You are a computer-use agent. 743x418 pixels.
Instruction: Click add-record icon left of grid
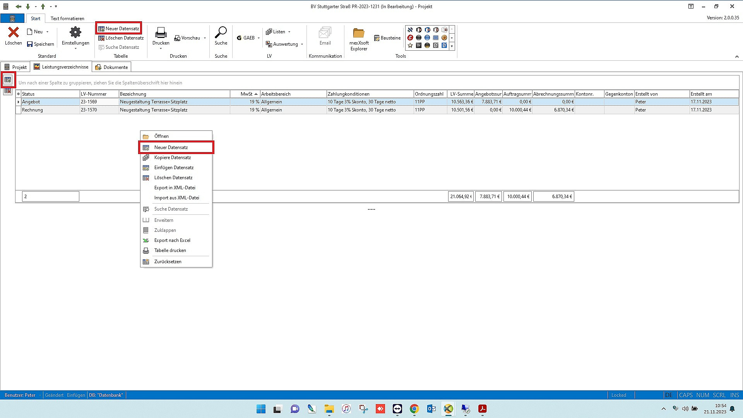[x=8, y=80]
